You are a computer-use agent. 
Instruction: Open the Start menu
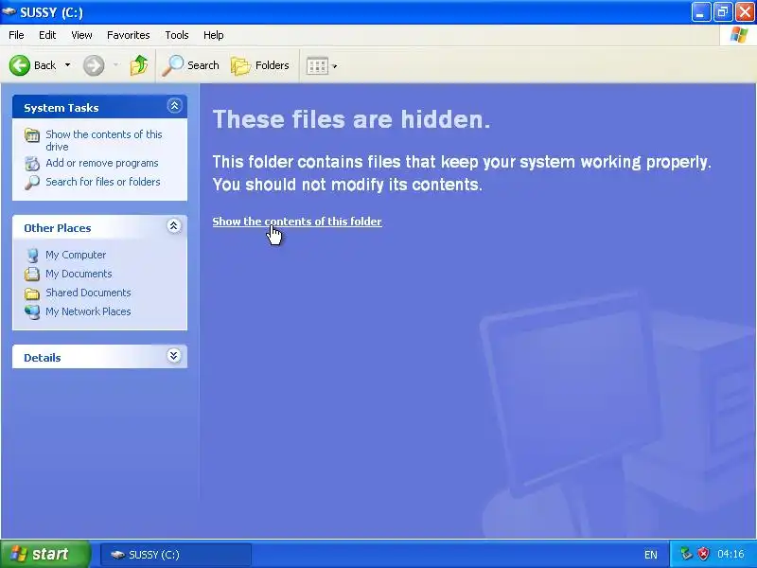click(44, 554)
